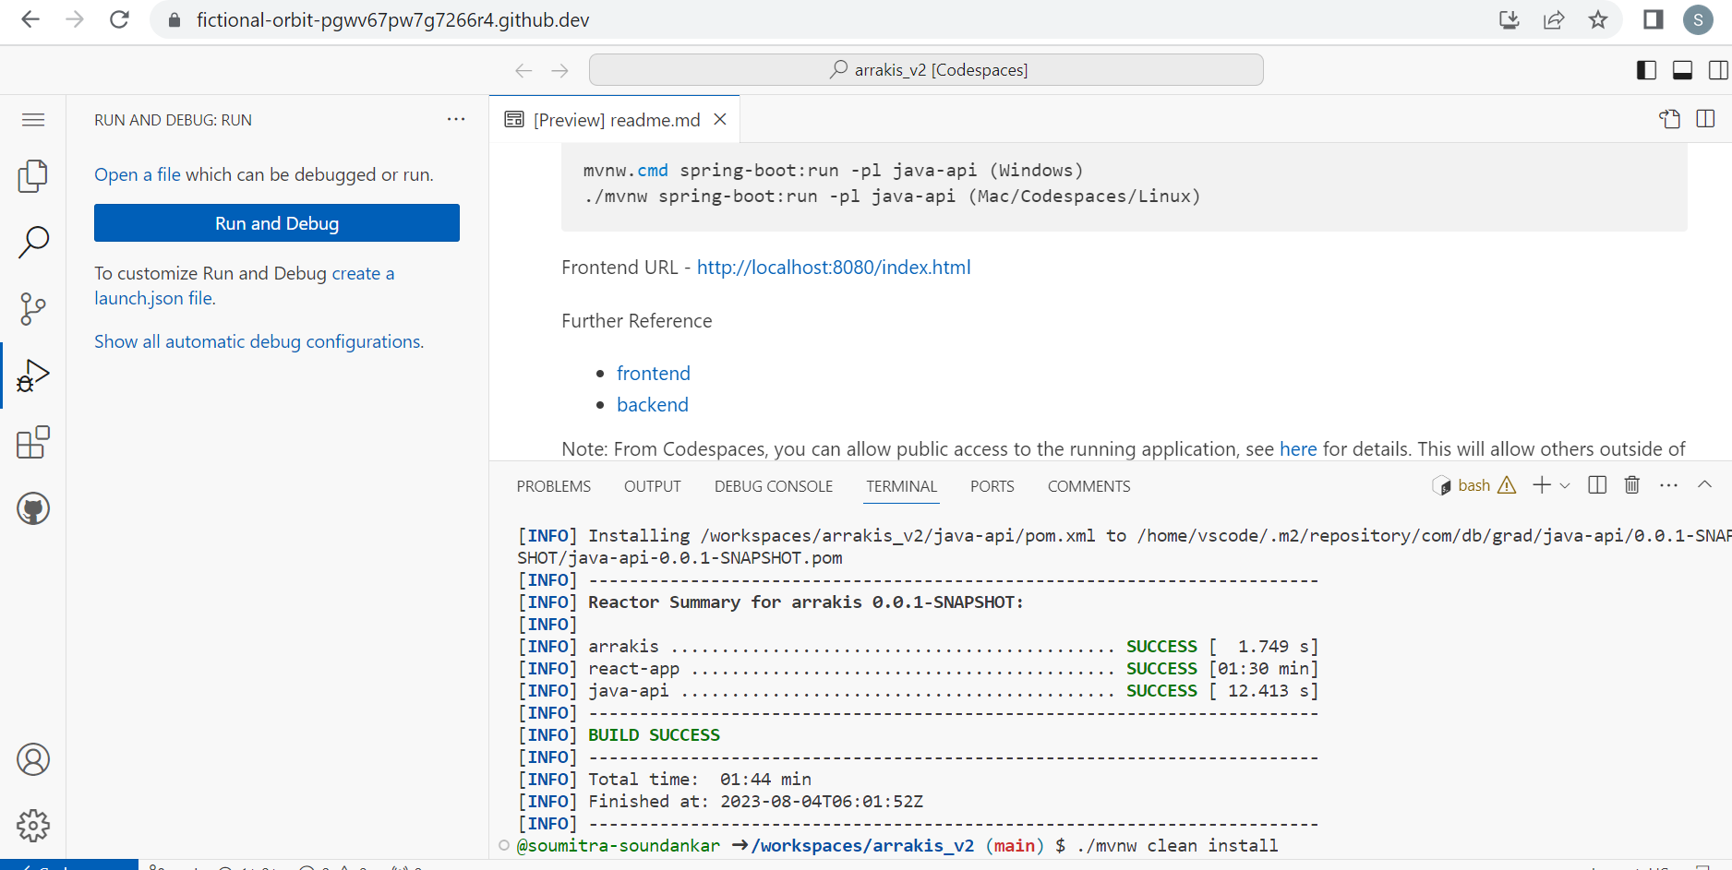
Task: Follow the localhost:8080 frontend URL link
Action: click(x=834, y=267)
